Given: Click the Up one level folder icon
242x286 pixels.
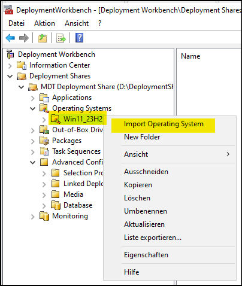Looking at the screenshot, I should click(43, 38).
